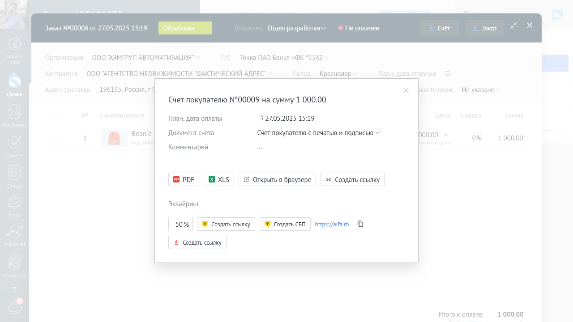Open user profile avatar

(15, 14)
